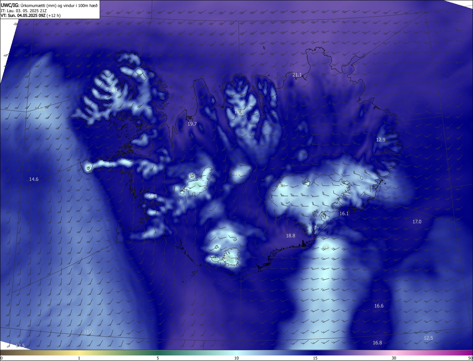Click the 21.1 value on the north coast
Viewport: 473px width, 361px height.
(297, 75)
